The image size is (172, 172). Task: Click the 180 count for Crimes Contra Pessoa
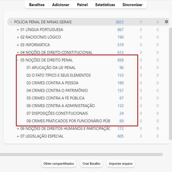point(121,83)
